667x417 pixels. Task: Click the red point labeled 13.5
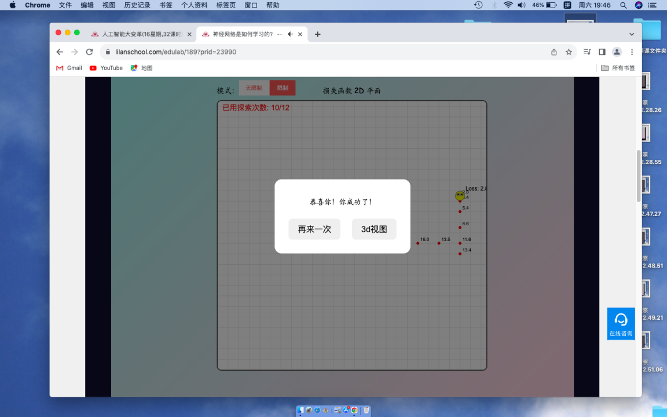coord(438,243)
